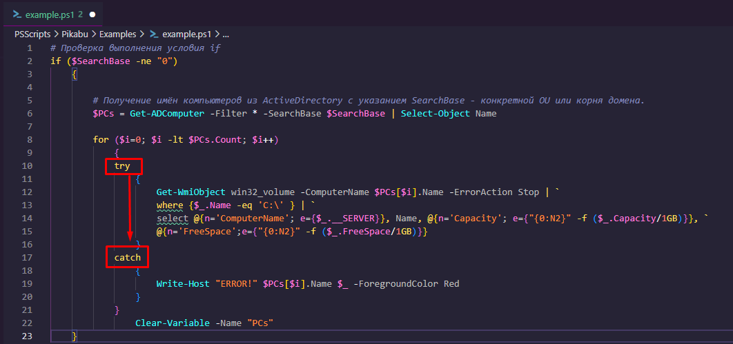733x344 pixels.
Task: Open the breadcrumb ellipsis symbol list
Action: point(226,33)
